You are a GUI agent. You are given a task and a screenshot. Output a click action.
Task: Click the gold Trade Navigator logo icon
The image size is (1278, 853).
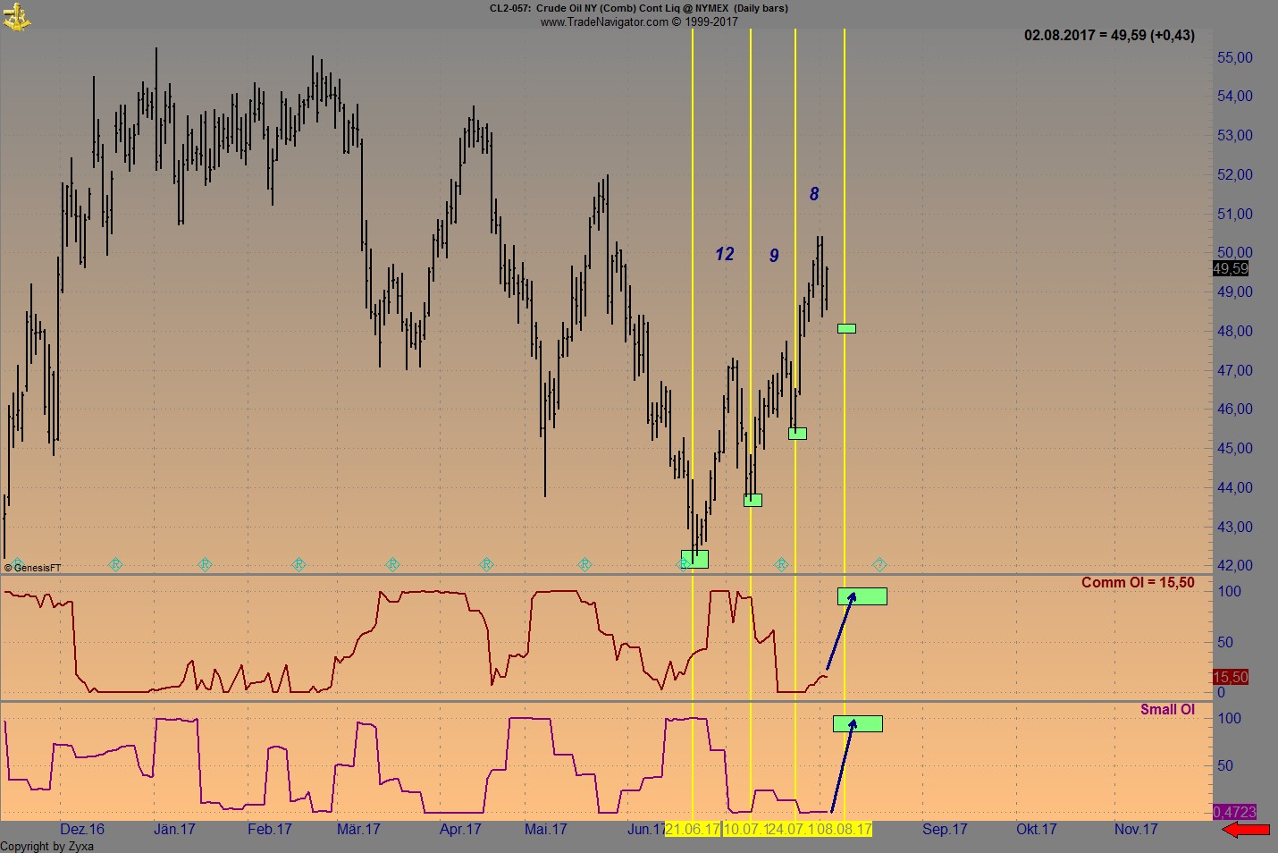17,16
